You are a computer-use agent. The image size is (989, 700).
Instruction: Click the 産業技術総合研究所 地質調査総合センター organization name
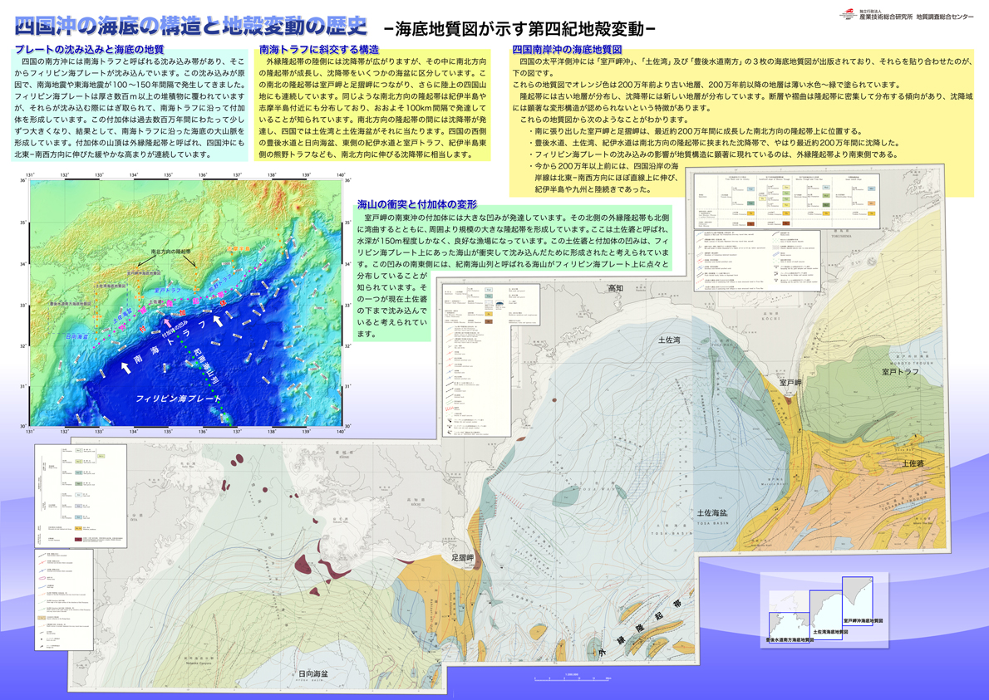click(x=916, y=17)
